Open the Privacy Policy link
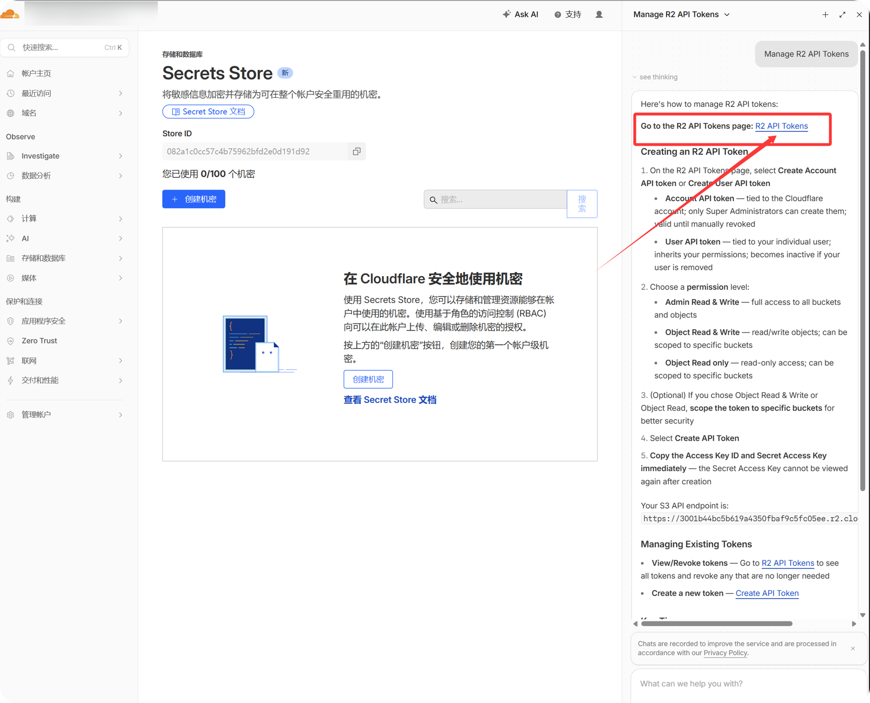The height and width of the screenshot is (703, 870). tap(725, 653)
